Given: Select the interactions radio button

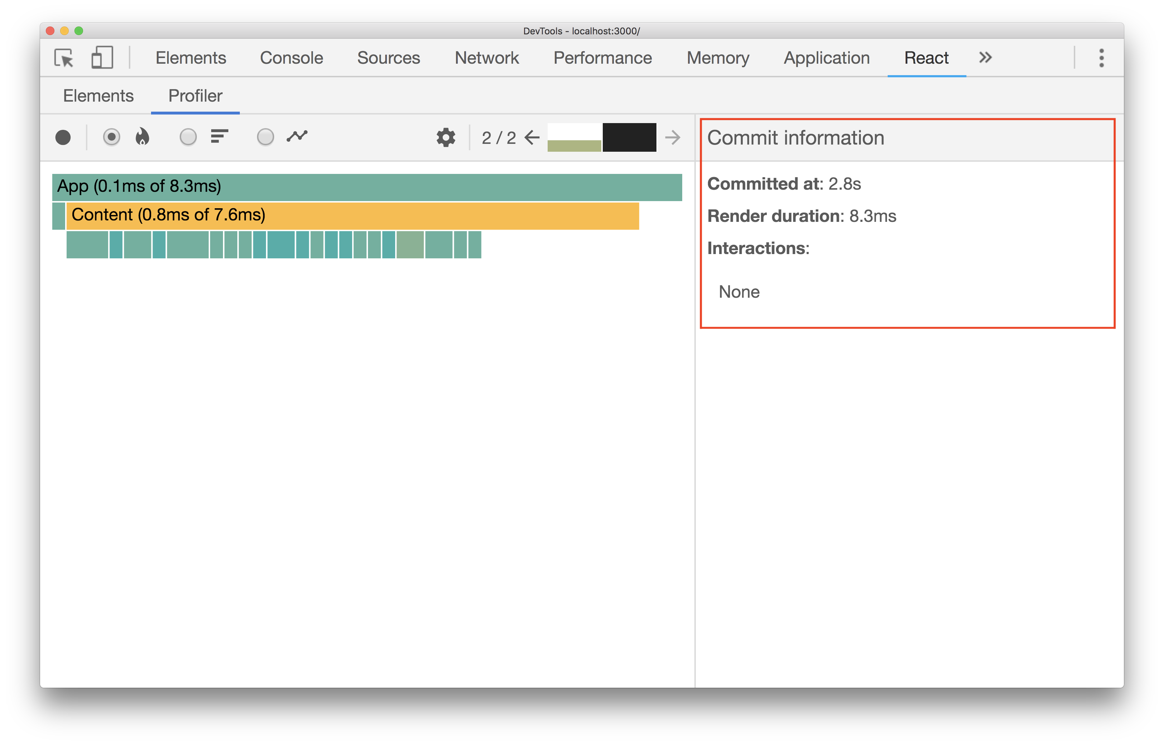Looking at the screenshot, I should [265, 137].
